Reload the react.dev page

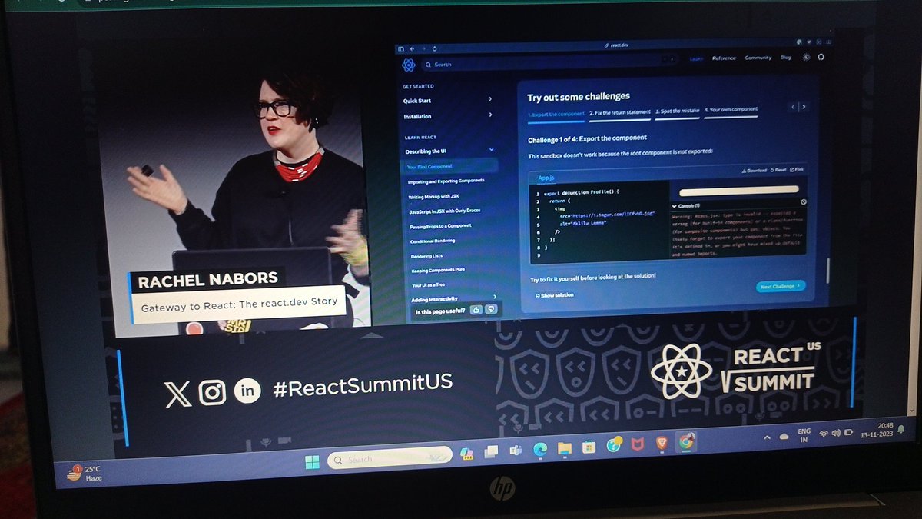pyautogui.click(x=435, y=48)
